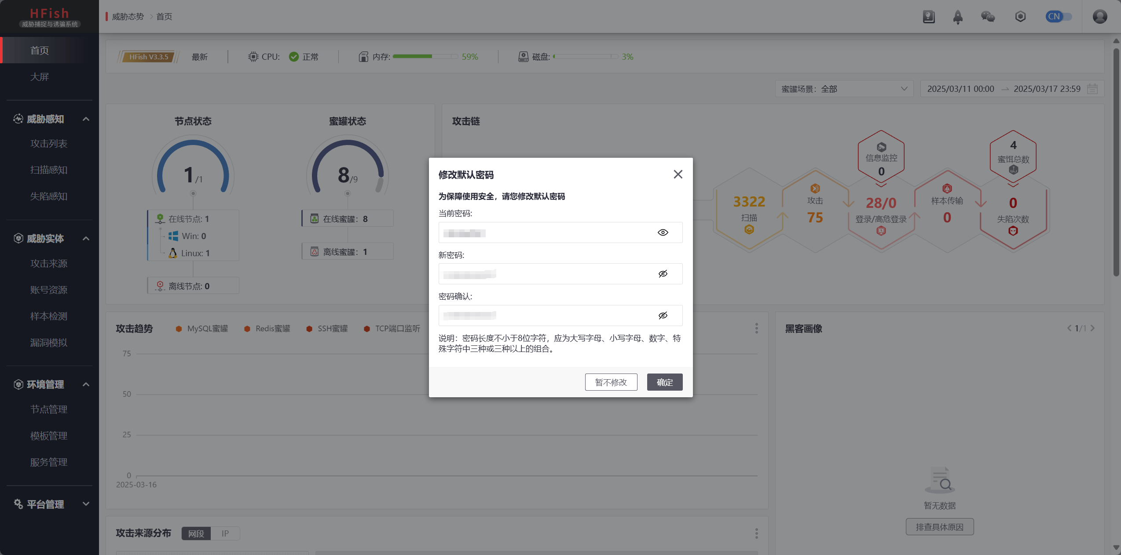The height and width of the screenshot is (555, 1121).
Task: Click the user avatar icon
Action: coord(1099,17)
